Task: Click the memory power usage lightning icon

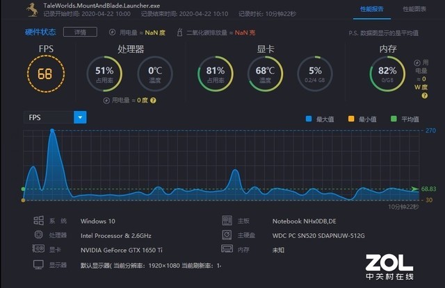Action: tap(417, 62)
